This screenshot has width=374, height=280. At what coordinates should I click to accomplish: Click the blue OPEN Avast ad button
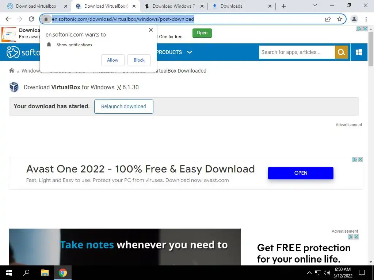pos(301,173)
